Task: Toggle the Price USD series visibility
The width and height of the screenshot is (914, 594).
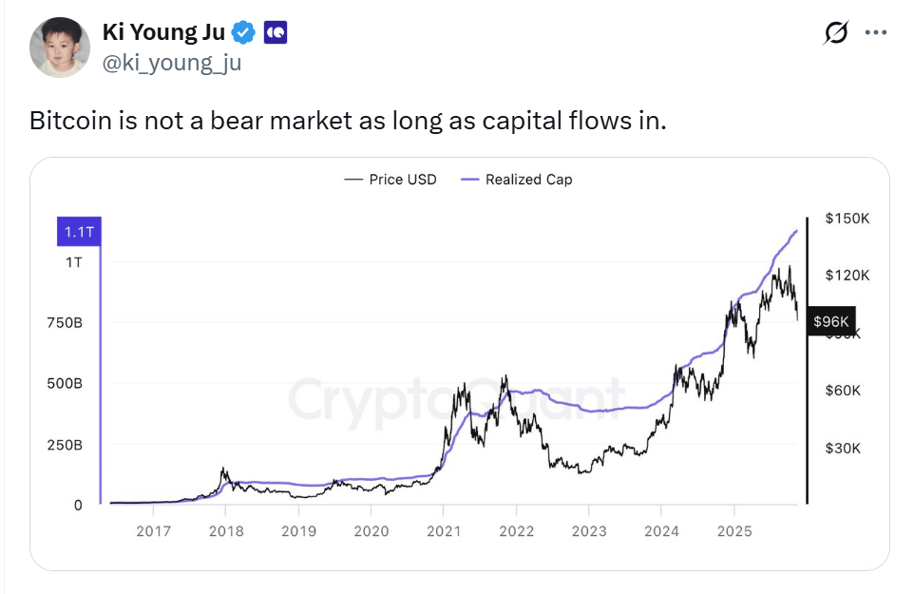Action: pyautogui.click(x=390, y=179)
